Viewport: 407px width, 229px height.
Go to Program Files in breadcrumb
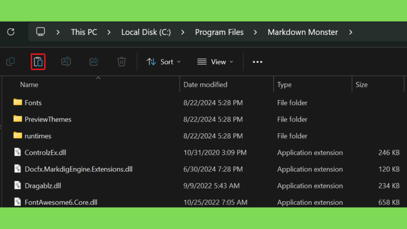(219, 32)
